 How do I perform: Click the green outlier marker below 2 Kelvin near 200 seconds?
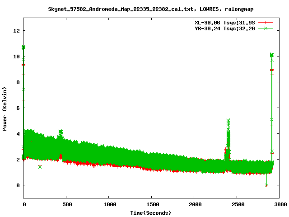(x=40, y=167)
